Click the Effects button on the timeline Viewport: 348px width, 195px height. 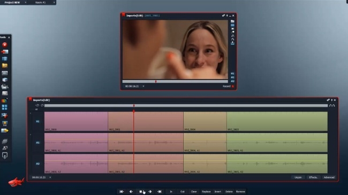tap(313, 177)
